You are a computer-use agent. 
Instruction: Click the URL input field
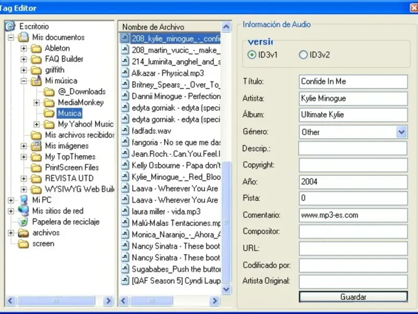(x=353, y=249)
